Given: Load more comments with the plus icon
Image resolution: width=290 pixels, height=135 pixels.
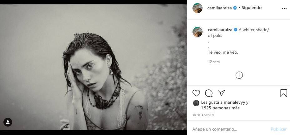Looking at the screenshot, I should click(x=239, y=75).
